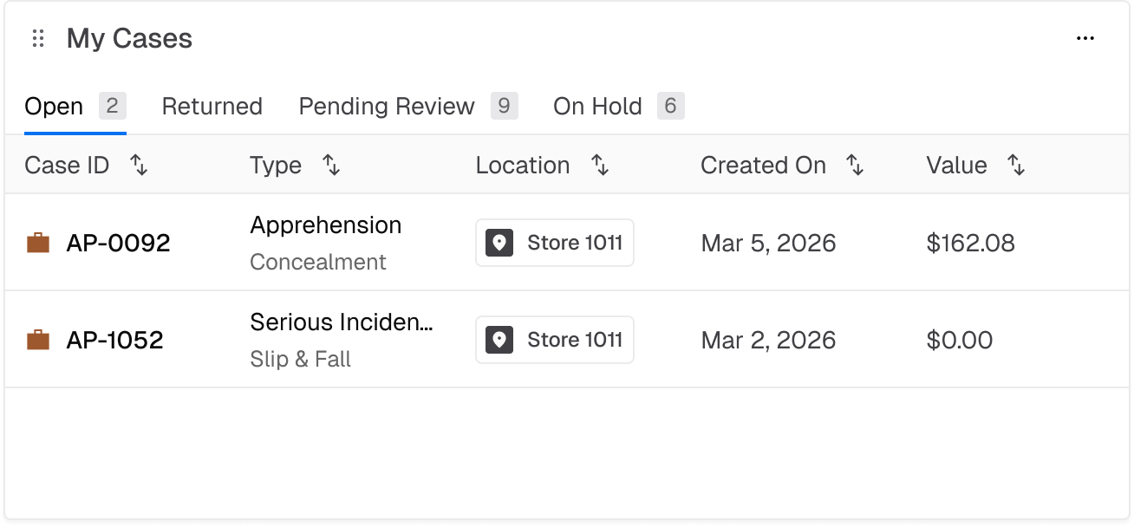This screenshot has height=527, width=1134.
Task: Open case AP-0092
Action: click(119, 243)
